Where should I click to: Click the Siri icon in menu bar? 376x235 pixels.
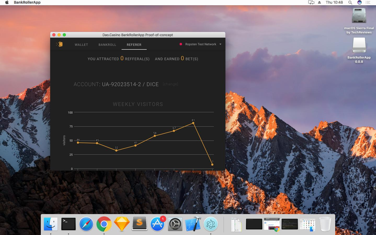click(360, 2)
